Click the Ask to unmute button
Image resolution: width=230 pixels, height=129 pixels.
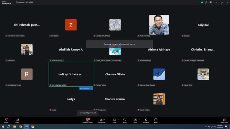(x=84, y=89)
